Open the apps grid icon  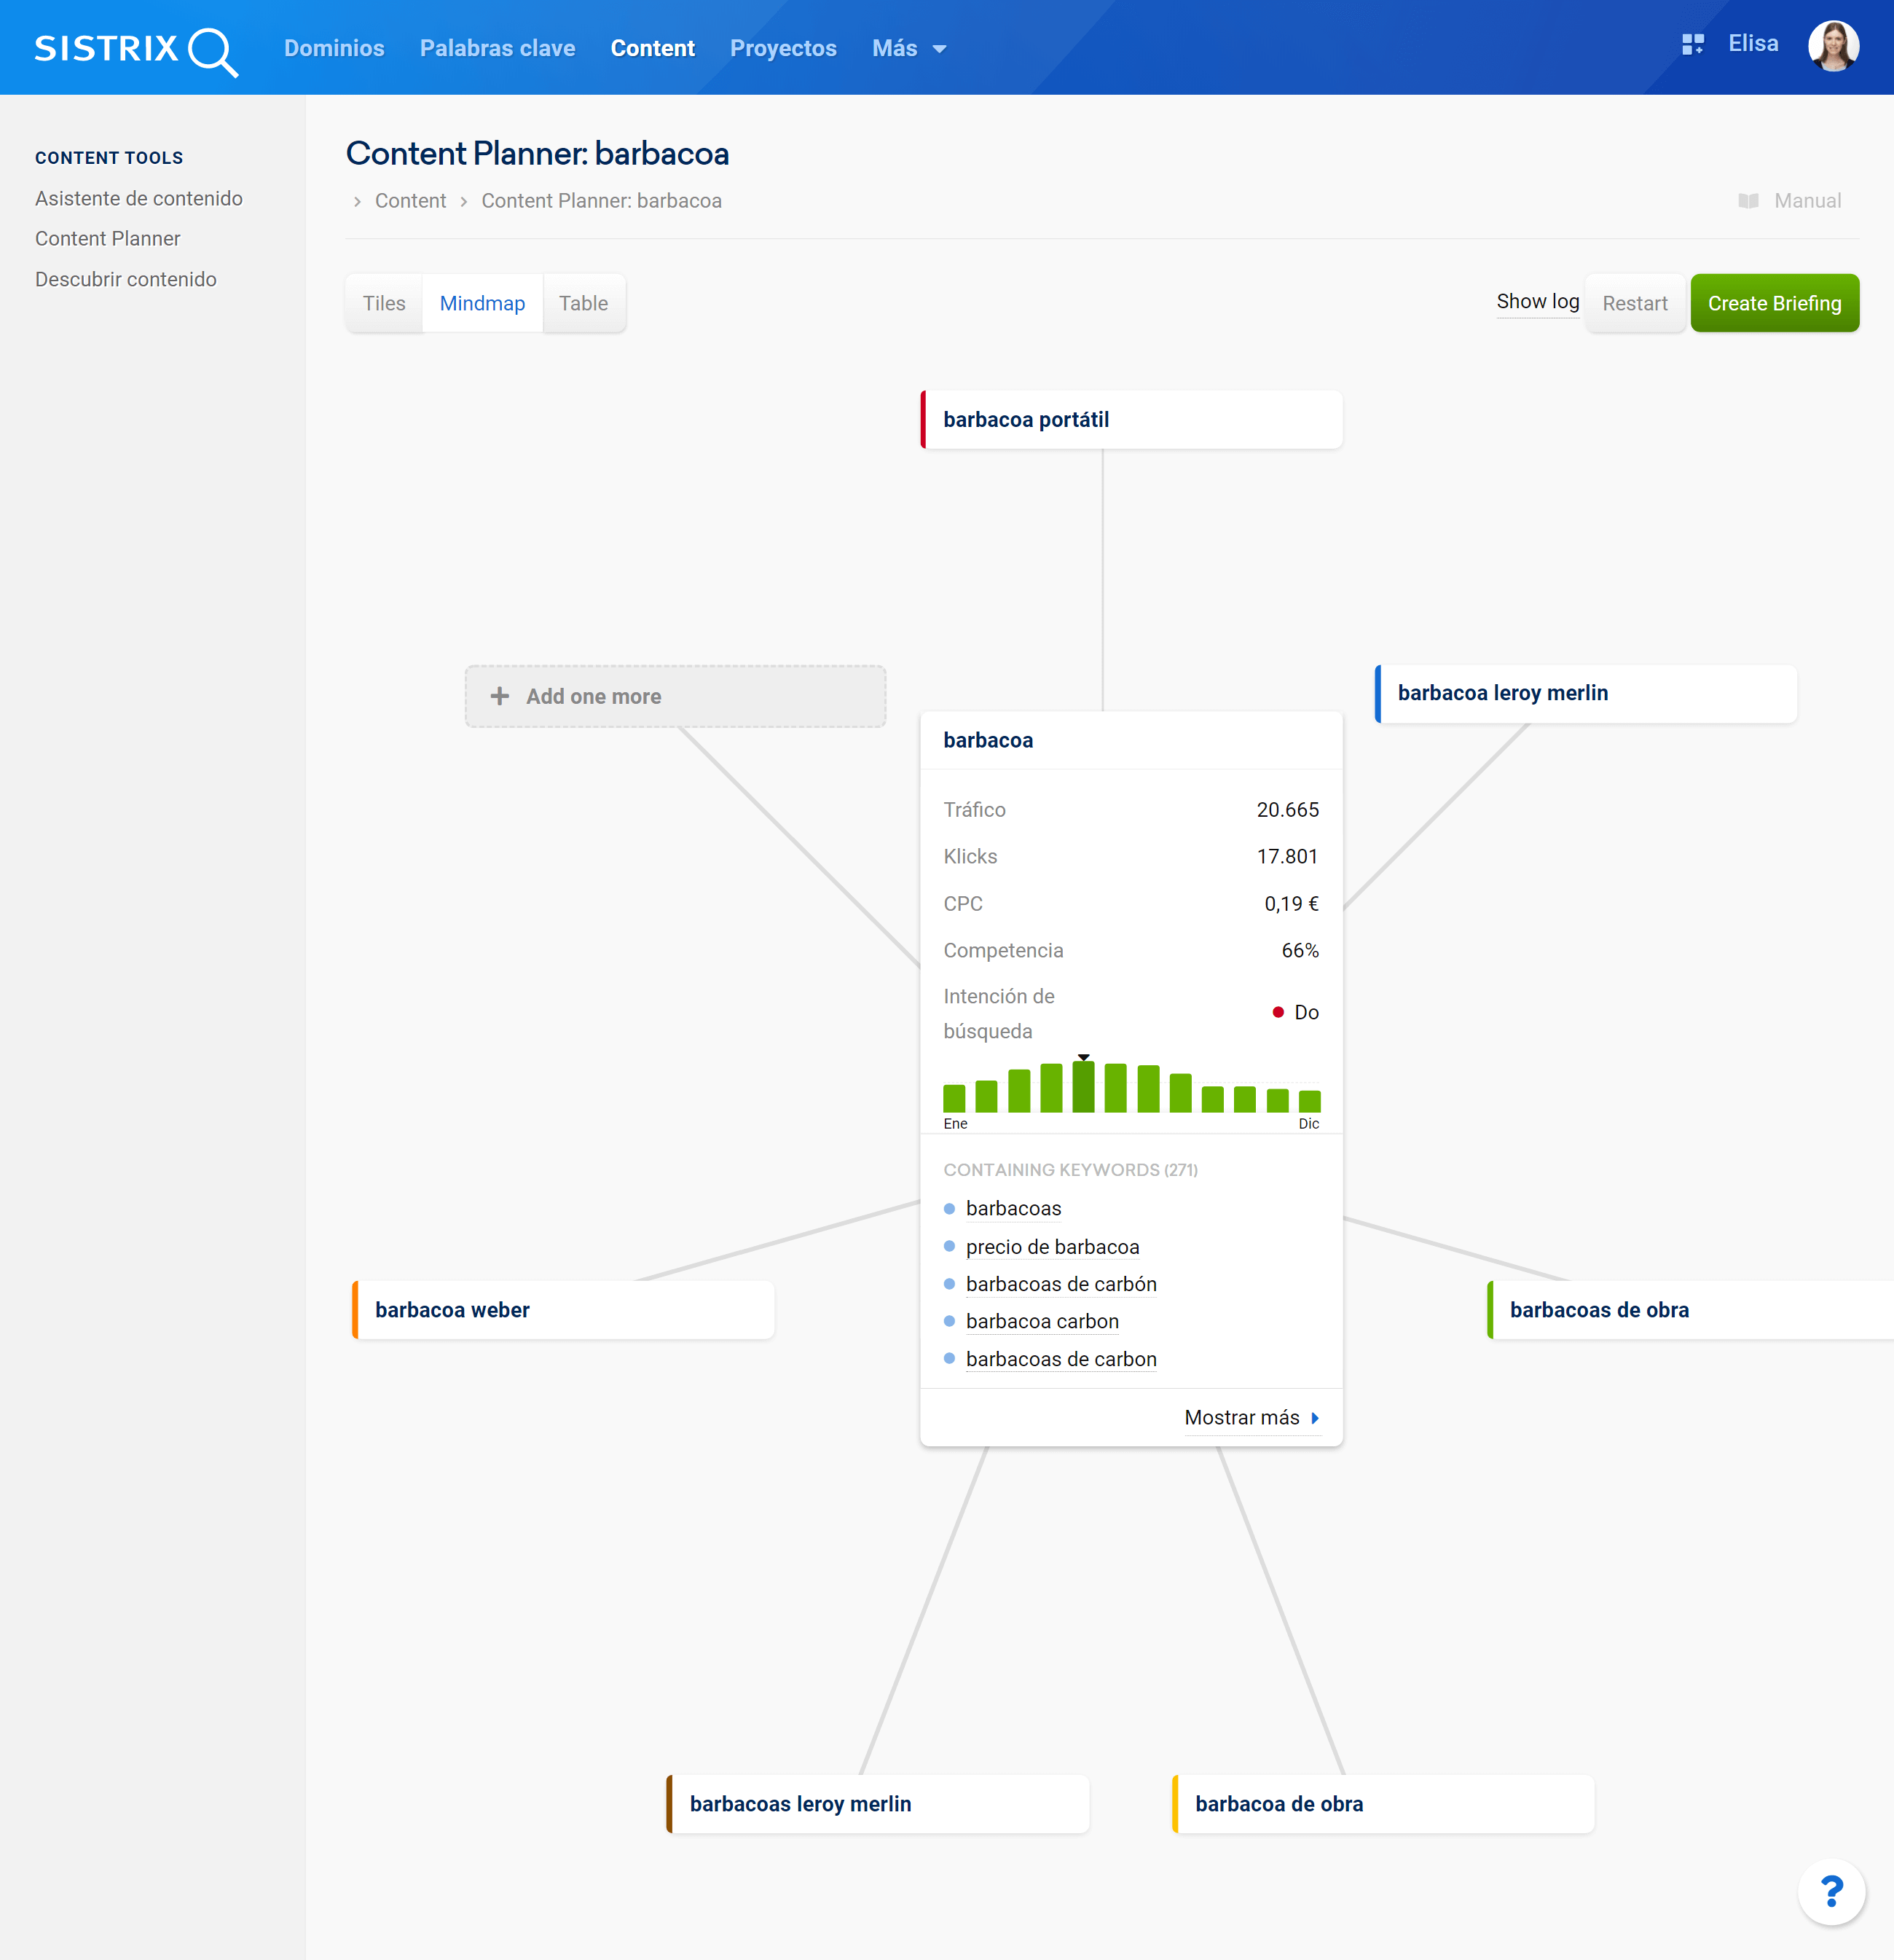(1692, 45)
